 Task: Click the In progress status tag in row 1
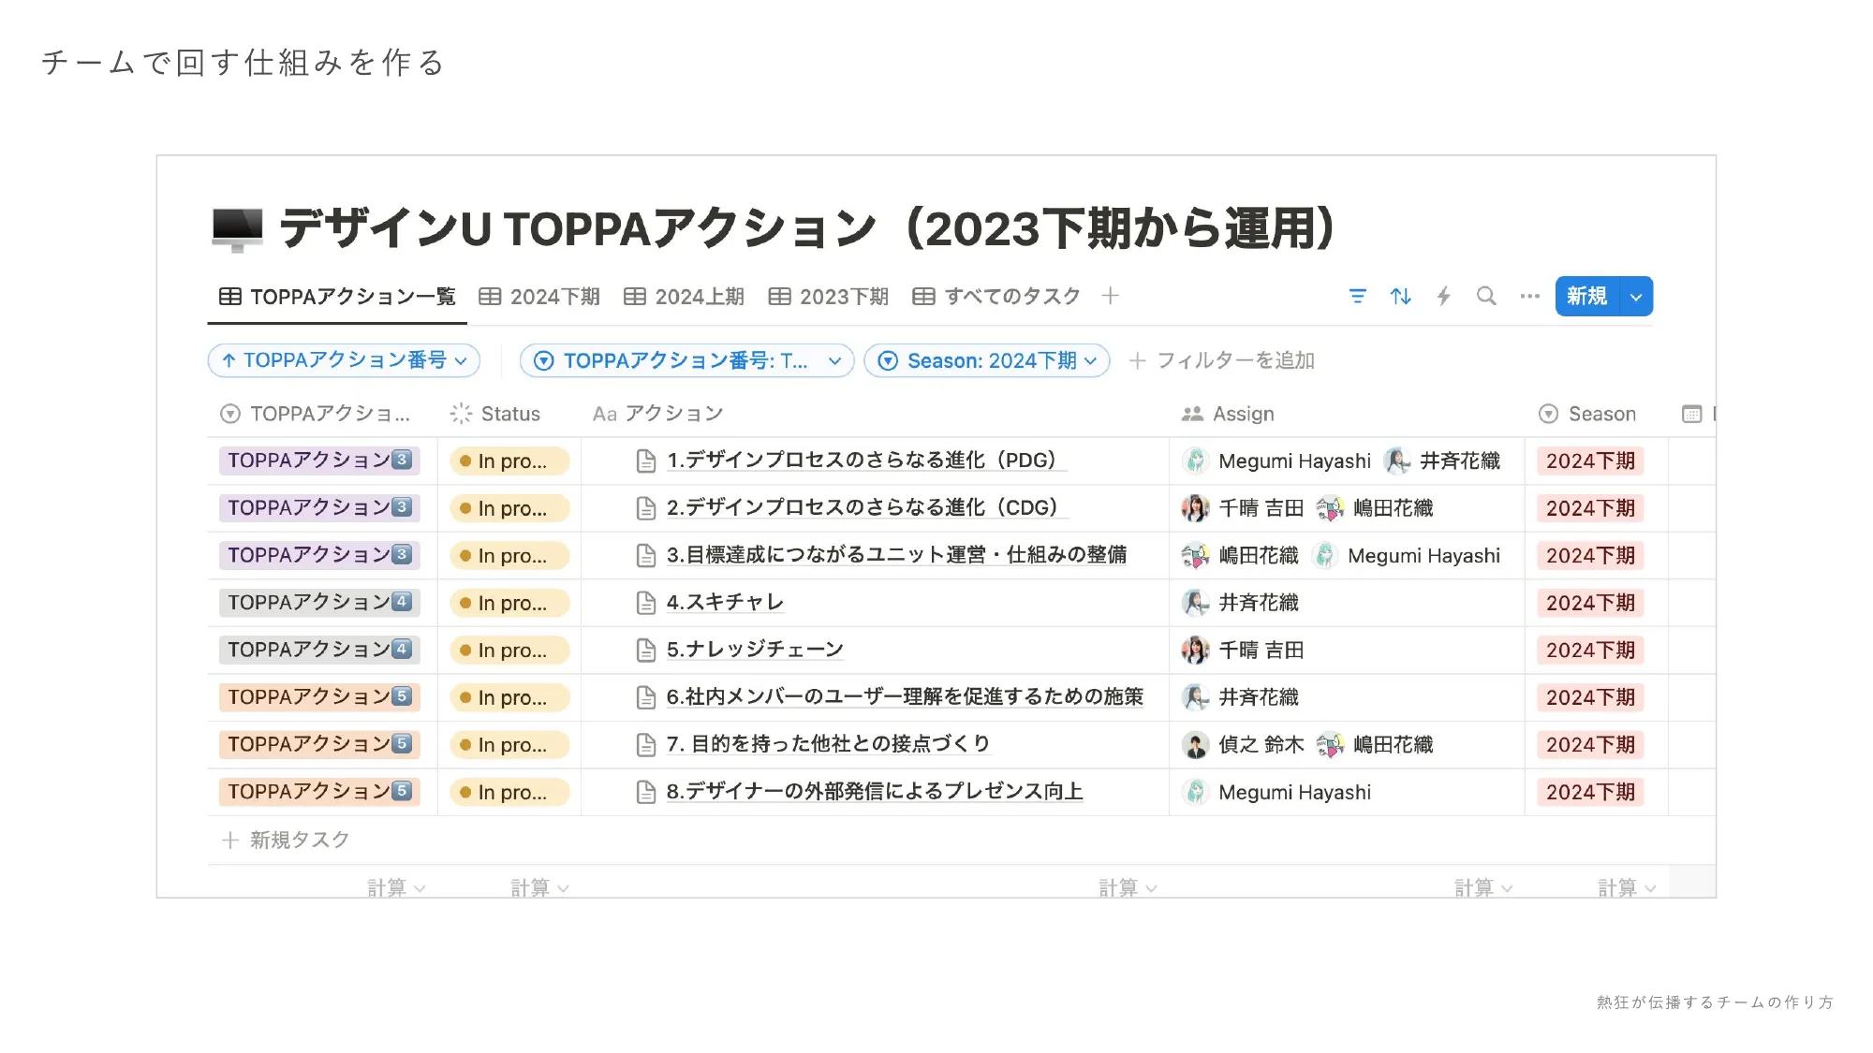pyautogui.click(x=509, y=461)
